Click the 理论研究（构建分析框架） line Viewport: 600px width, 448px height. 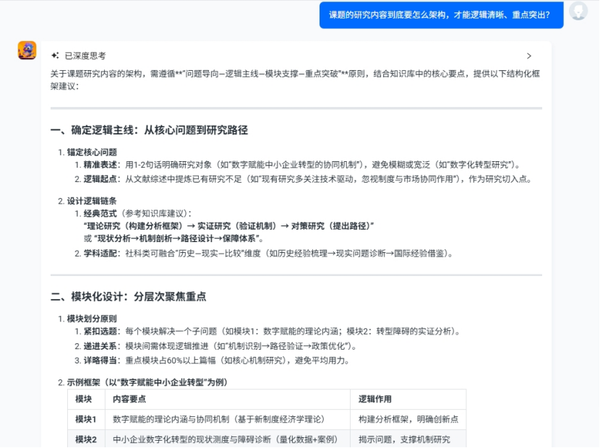click(229, 226)
